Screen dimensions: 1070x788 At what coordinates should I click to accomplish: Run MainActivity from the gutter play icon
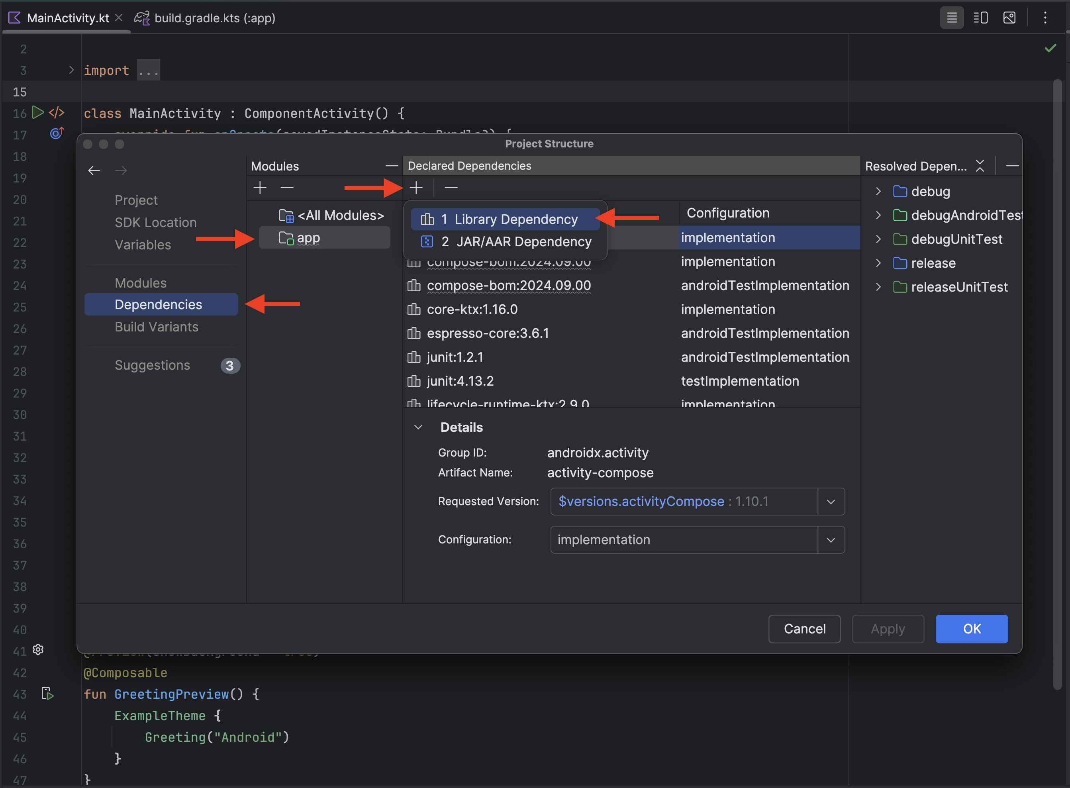(x=38, y=113)
